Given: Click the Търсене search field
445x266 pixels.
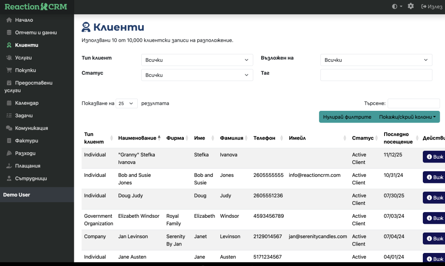Looking at the screenshot, I should pos(413,103).
